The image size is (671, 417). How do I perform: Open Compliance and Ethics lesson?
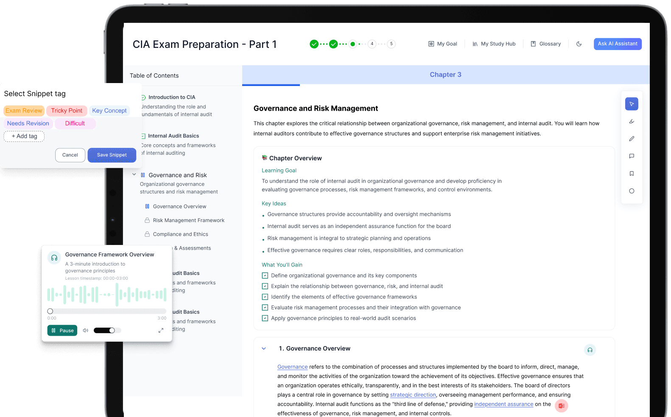pyautogui.click(x=180, y=234)
